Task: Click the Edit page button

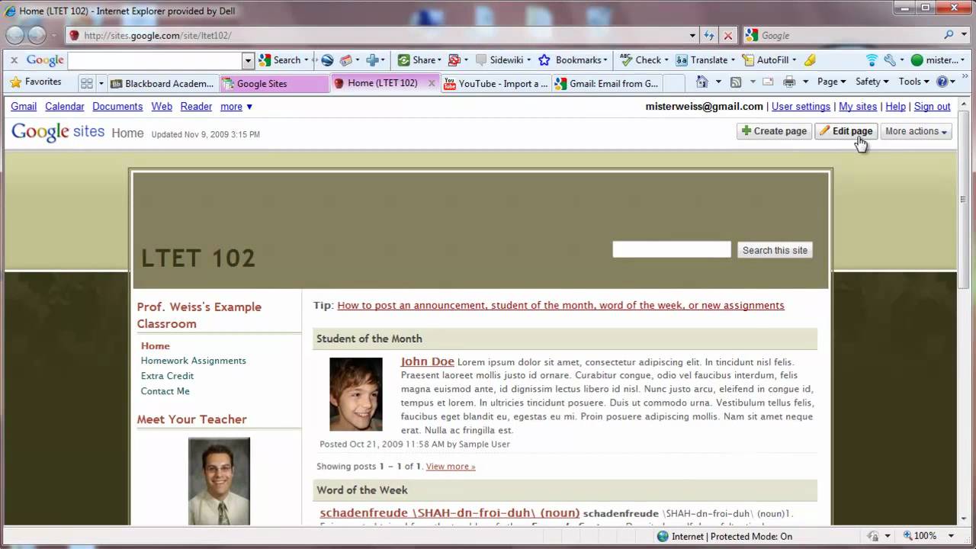Action: (x=846, y=131)
